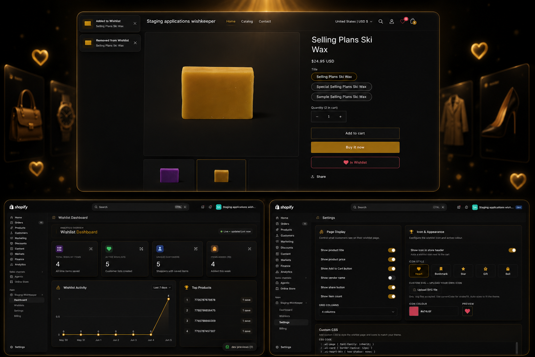Click the Upload SVG file button
The image size is (535, 357).
pyautogui.click(x=425, y=290)
